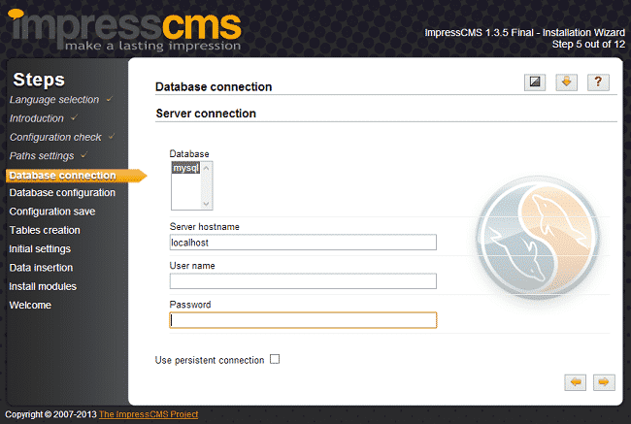The height and width of the screenshot is (424, 631).
Task: Click the Database list scroll-up arrow
Action: coord(206,167)
